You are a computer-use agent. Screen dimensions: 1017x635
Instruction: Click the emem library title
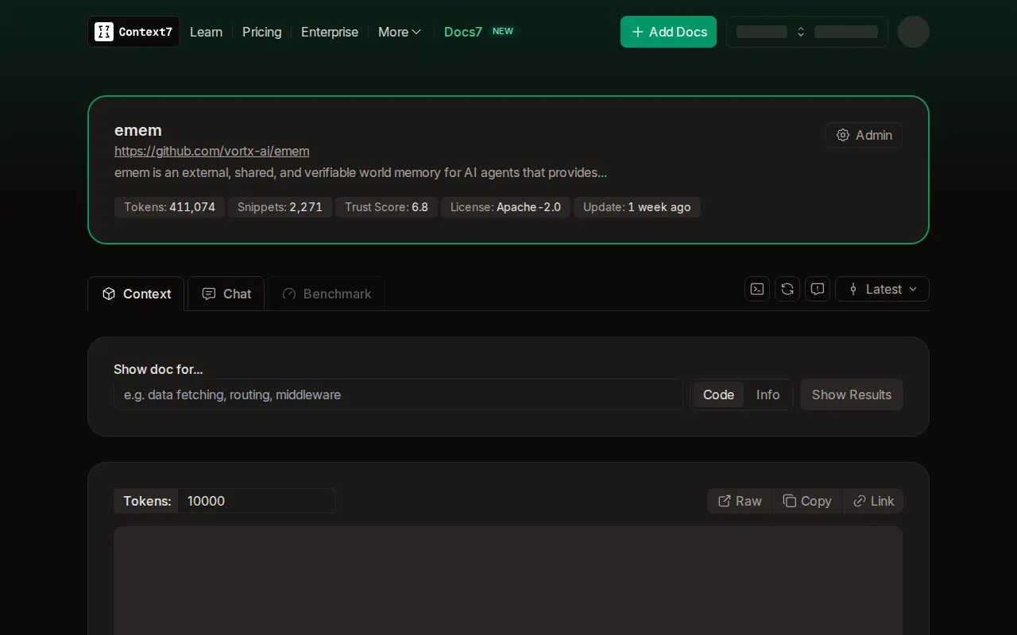coord(138,130)
